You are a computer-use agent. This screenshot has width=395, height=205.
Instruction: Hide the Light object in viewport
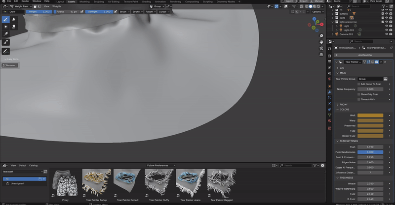point(387,26)
